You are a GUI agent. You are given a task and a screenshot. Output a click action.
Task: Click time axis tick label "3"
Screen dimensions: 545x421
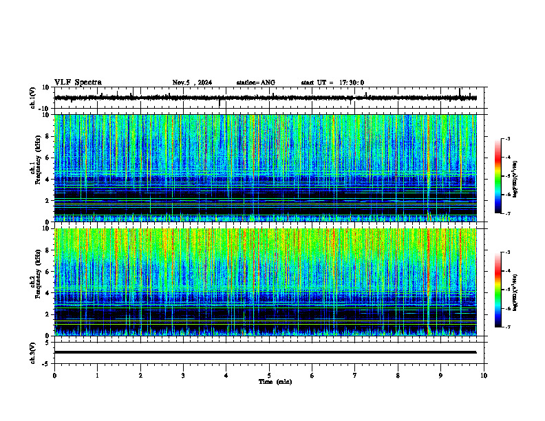pyautogui.click(x=183, y=376)
